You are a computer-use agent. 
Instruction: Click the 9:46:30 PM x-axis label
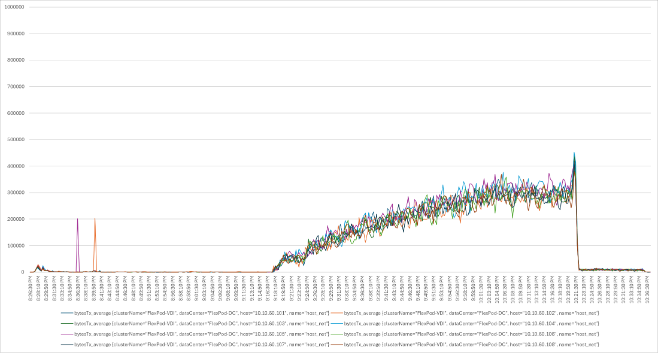[x=410, y=288]
